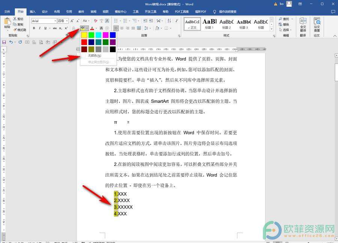Choose the No Color option
338x243 pixels.
tap(98, 55)
